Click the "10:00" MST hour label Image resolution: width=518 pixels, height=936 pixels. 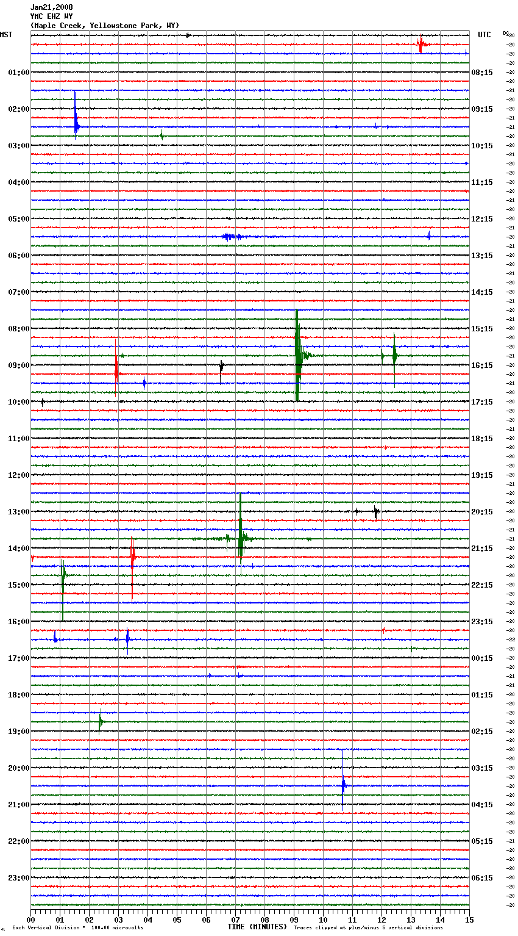(19, 402)
